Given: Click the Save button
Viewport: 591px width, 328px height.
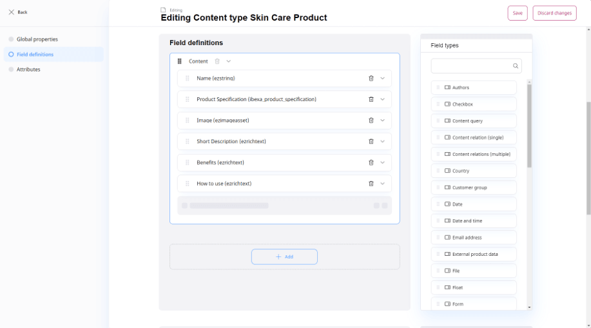Looking at the screenshot, I should tap(518, 13).
